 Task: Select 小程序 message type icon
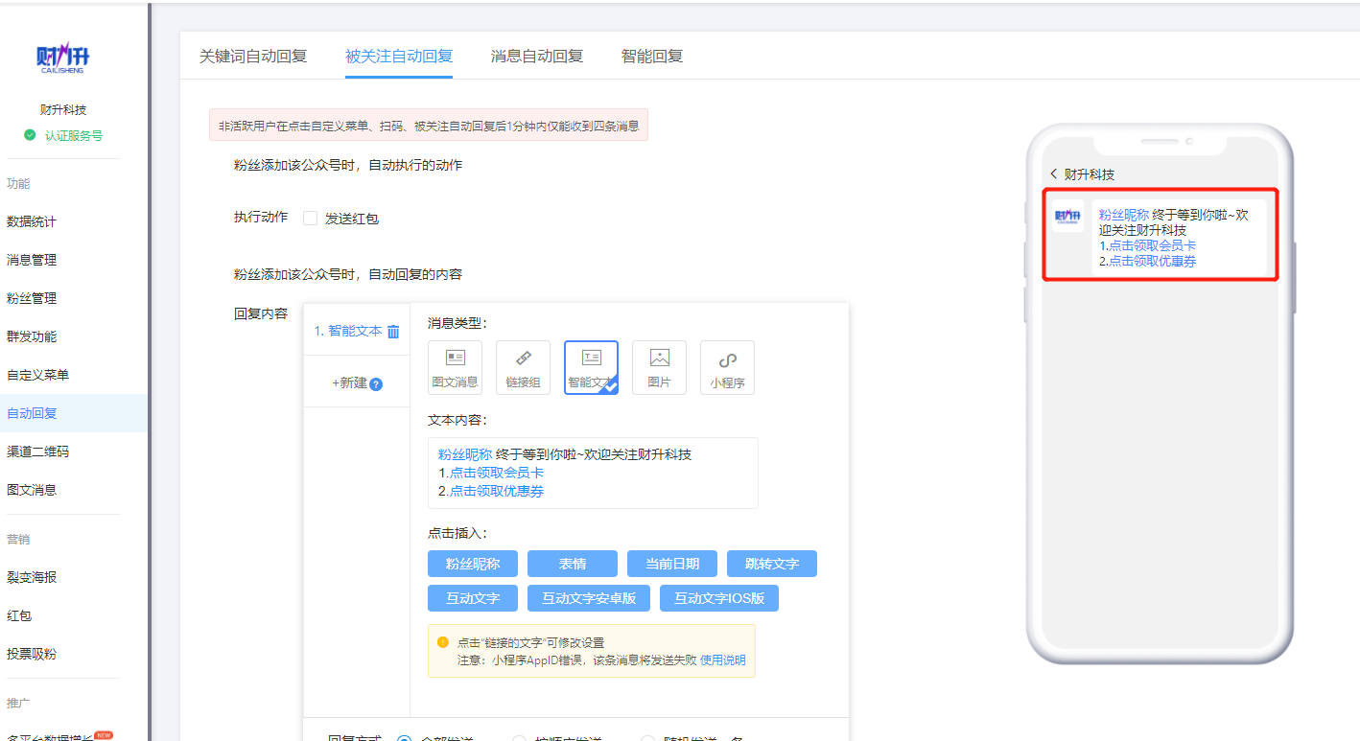click(x=727, y=368)
